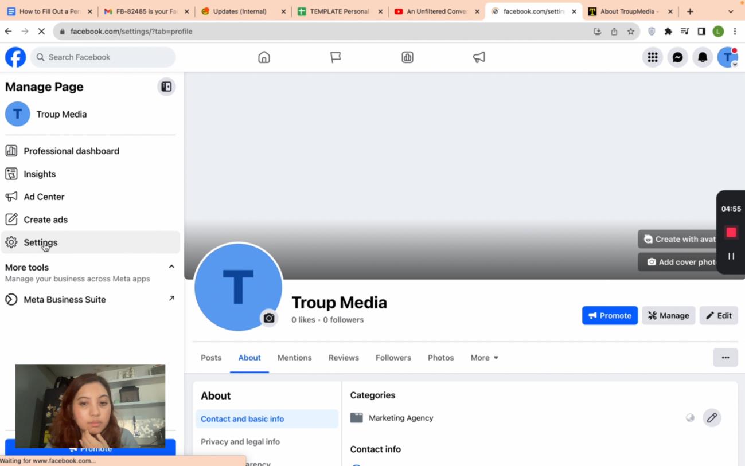This screenshot has height=466, width=745.
Task: Open the notifications bell
Action: (703, 57)
